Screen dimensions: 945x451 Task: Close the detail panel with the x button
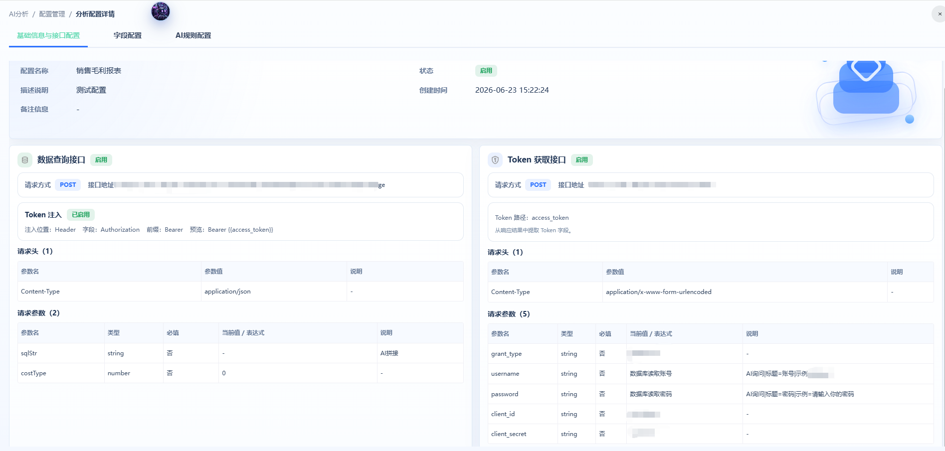[x=940, y=14]
